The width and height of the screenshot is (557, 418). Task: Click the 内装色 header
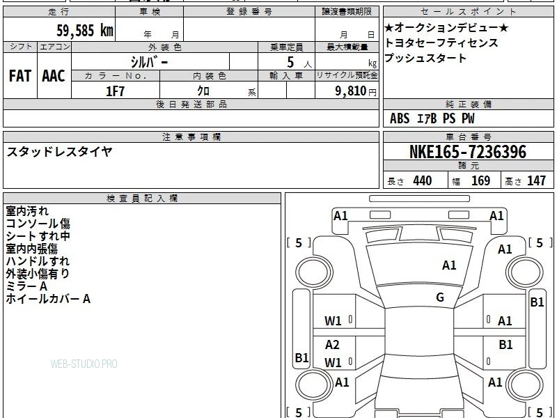coord(209,76)
